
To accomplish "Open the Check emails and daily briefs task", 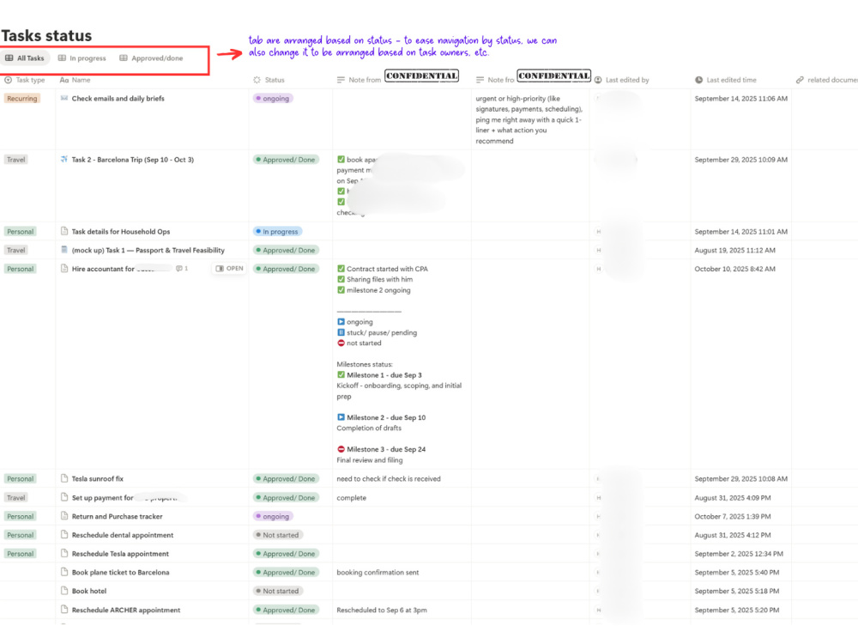I will [x=118, y=99].
